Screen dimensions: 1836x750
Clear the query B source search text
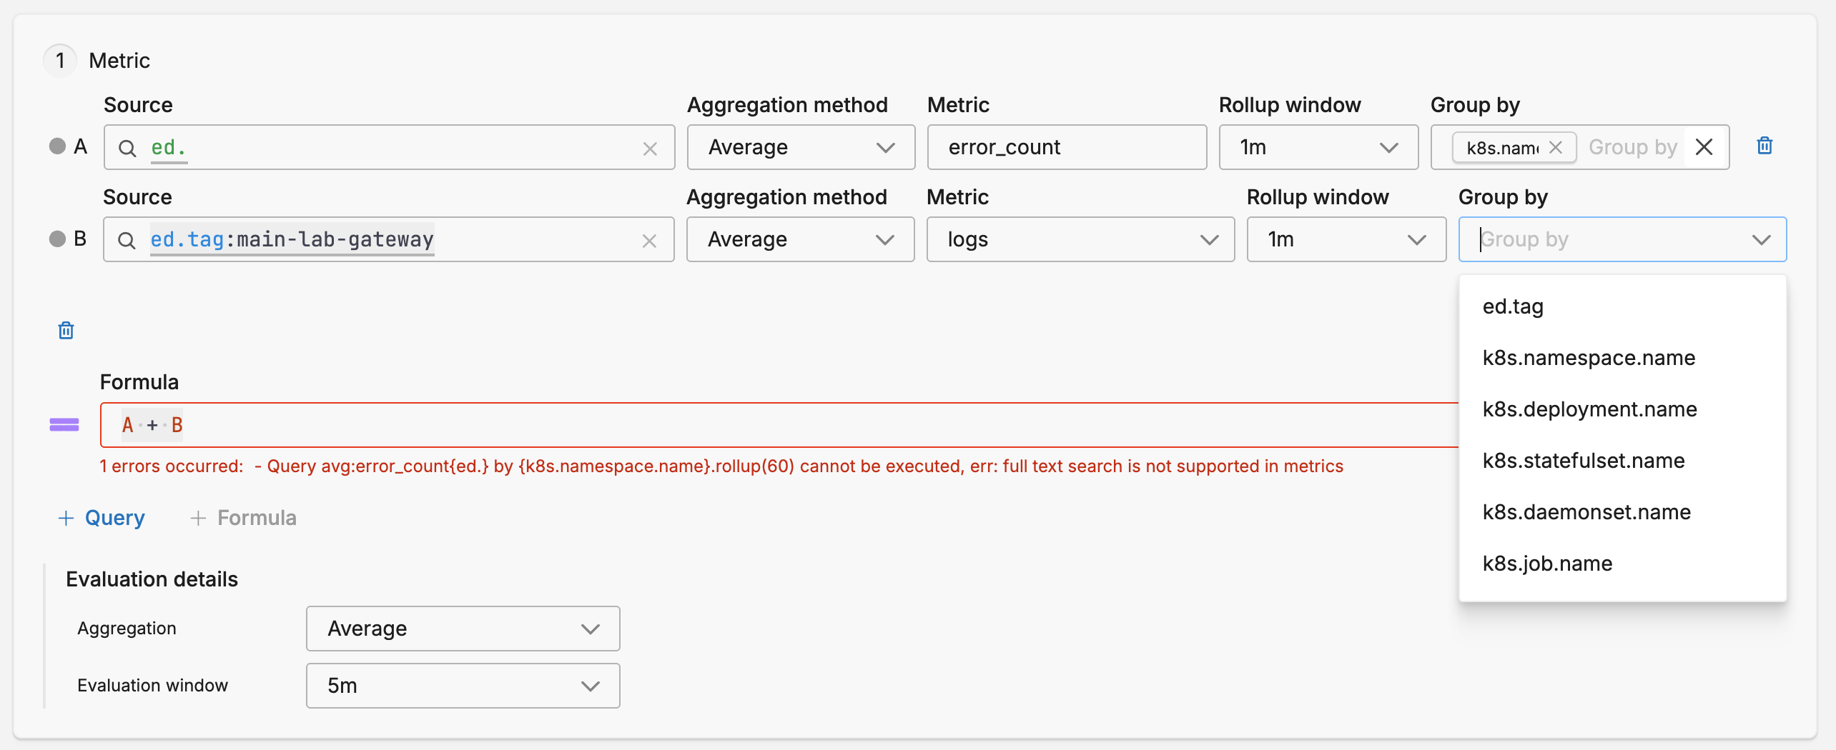(x=648, y=241)
